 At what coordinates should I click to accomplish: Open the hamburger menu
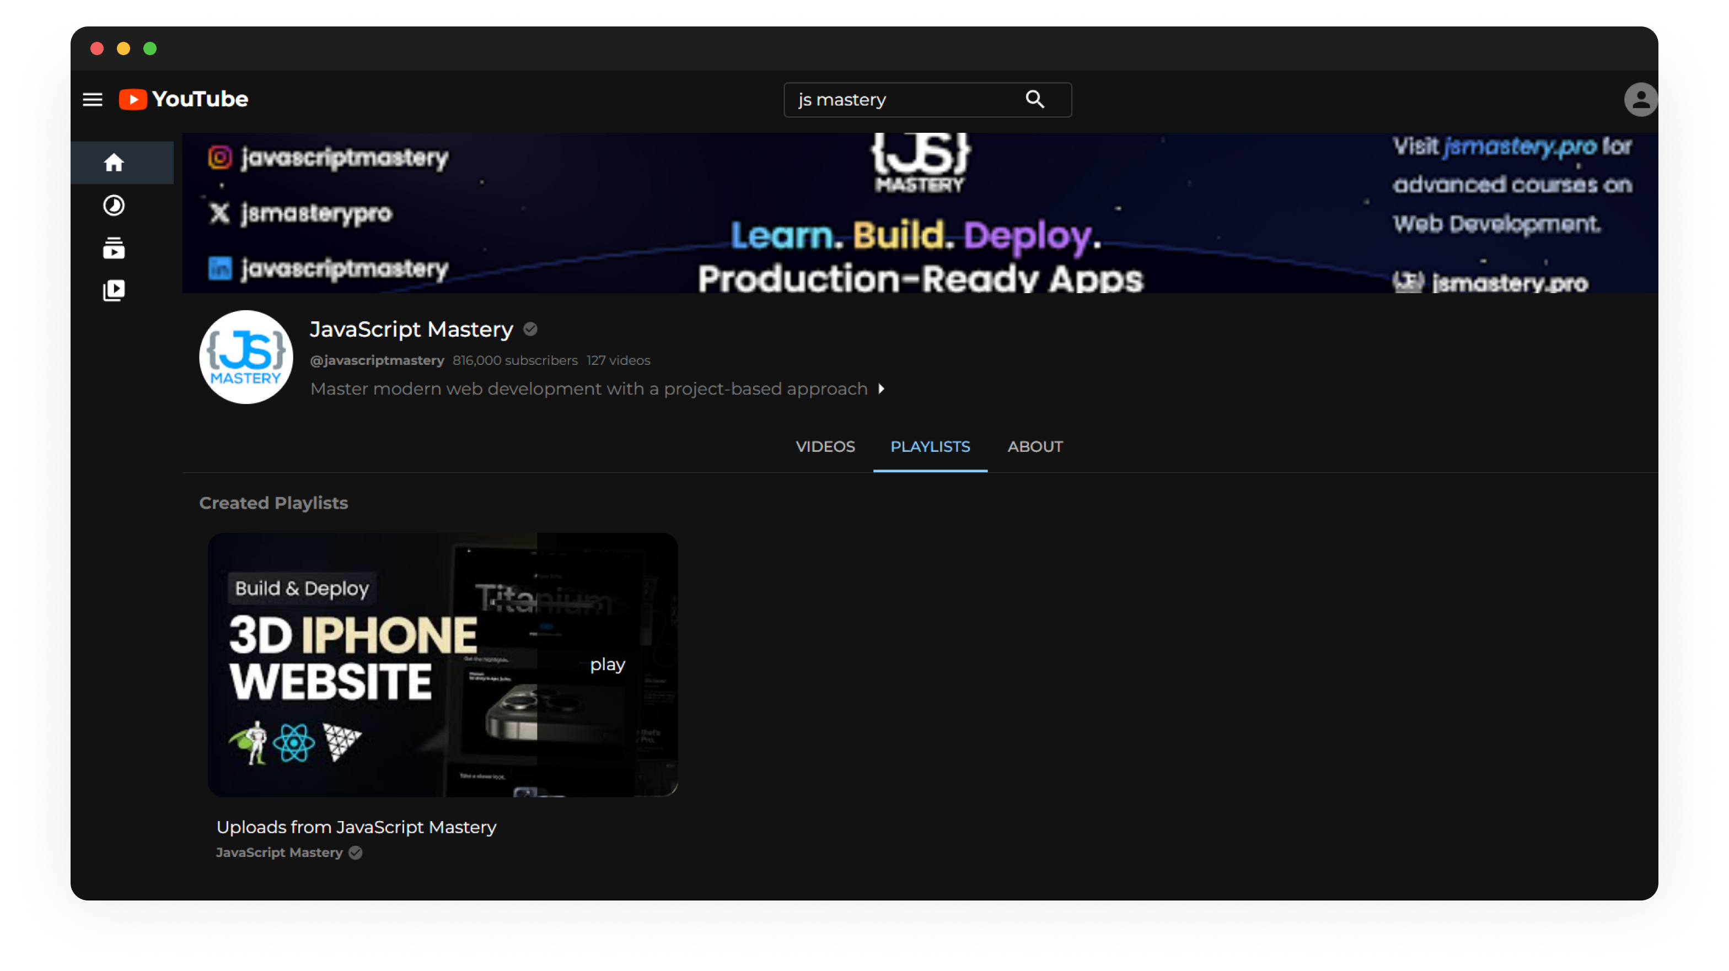coord(93,99)
